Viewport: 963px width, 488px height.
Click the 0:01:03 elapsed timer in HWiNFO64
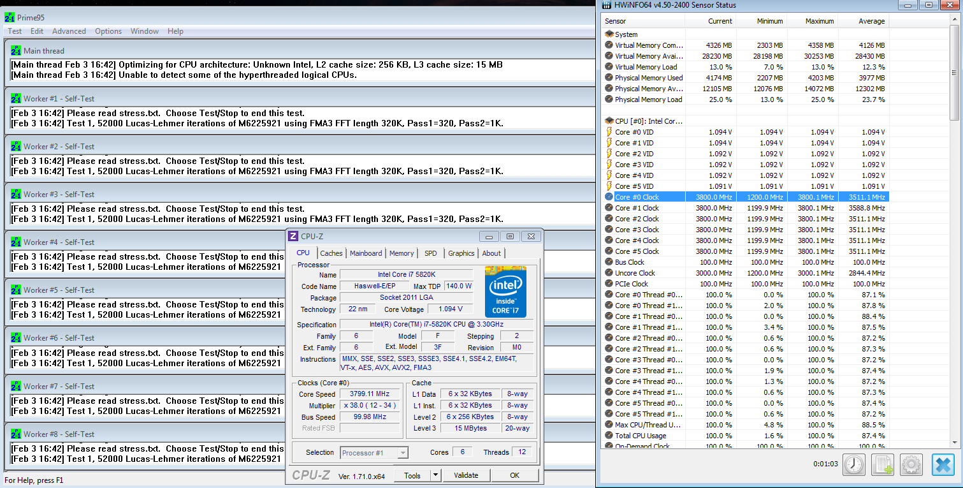(826, 464)
